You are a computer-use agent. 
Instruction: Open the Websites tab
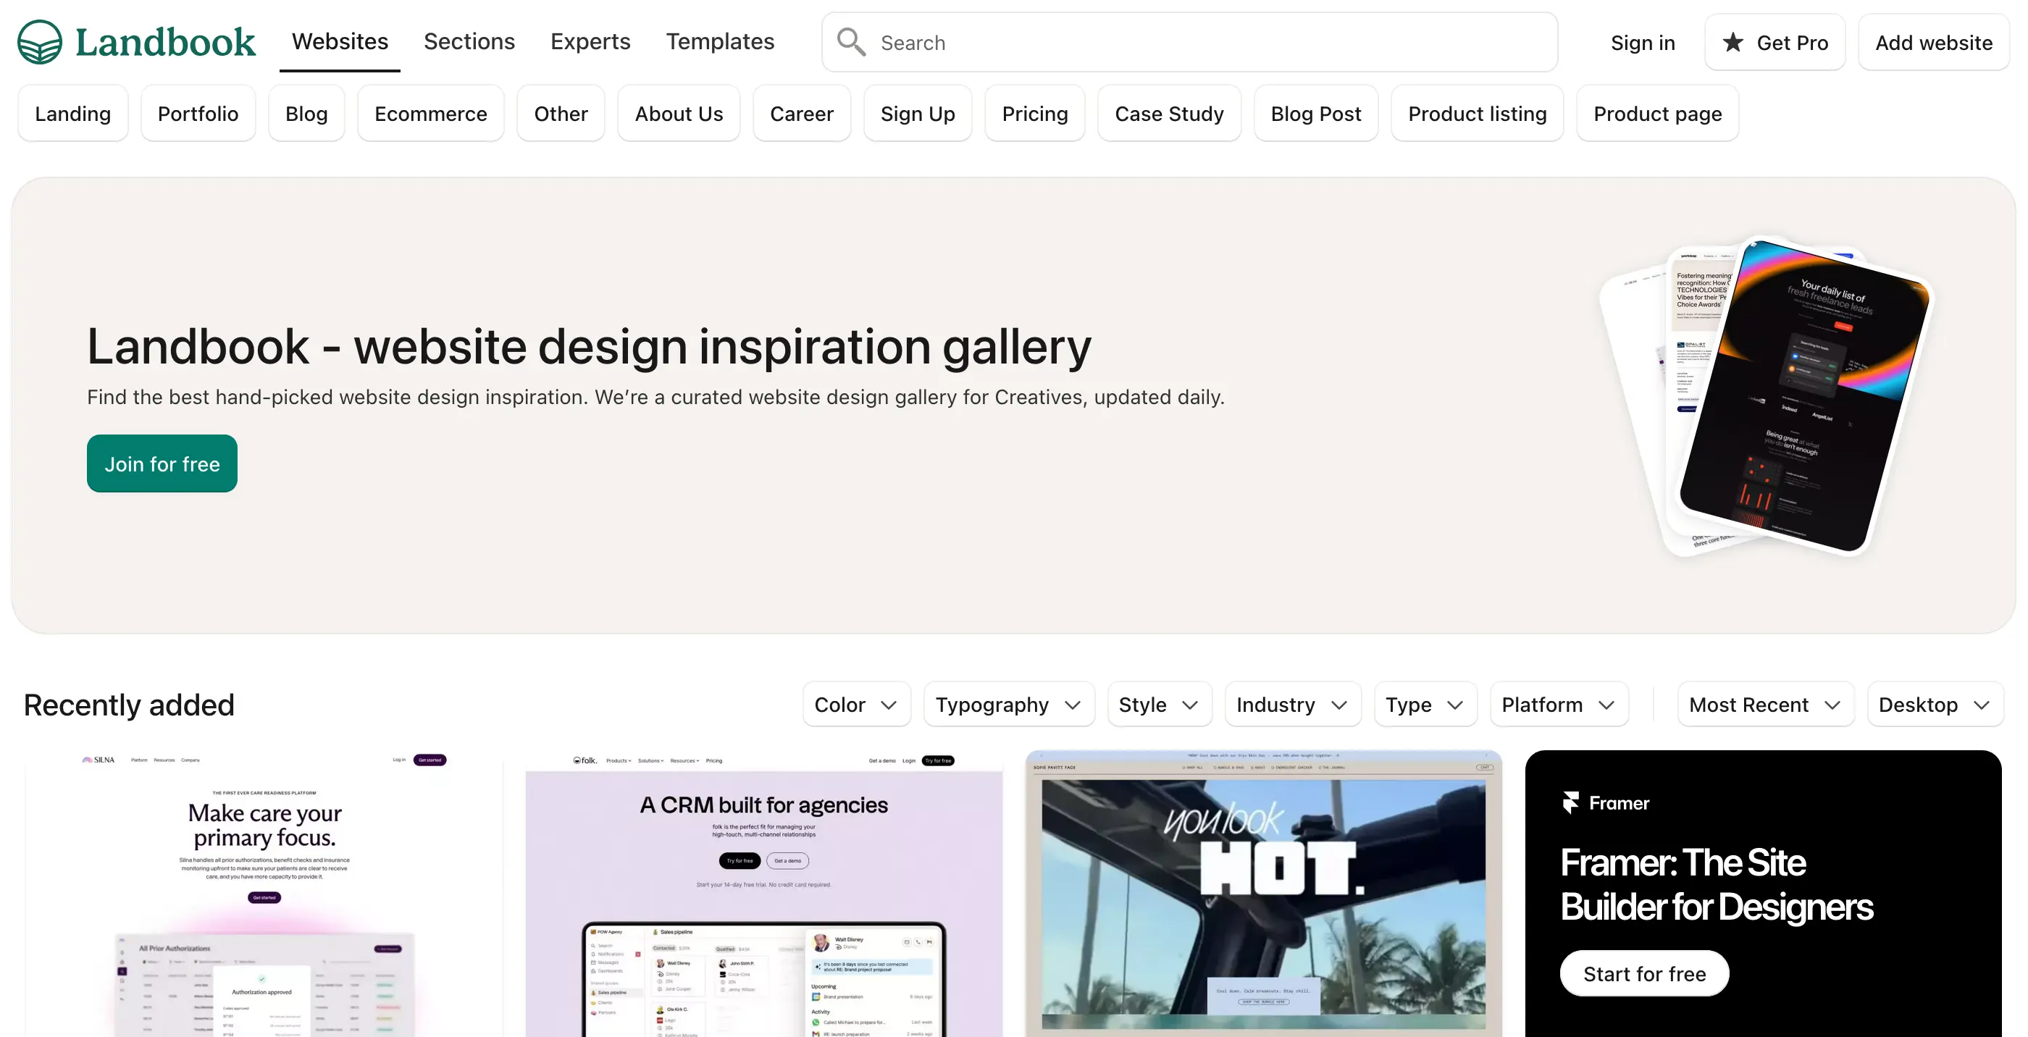tap(340, 41)
